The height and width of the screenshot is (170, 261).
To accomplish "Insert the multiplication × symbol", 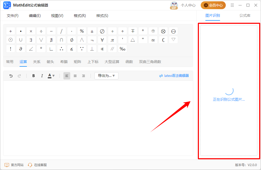I will pos(31,31).
